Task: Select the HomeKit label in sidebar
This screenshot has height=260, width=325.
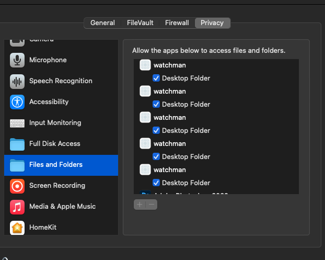Action: pos(43,227)
